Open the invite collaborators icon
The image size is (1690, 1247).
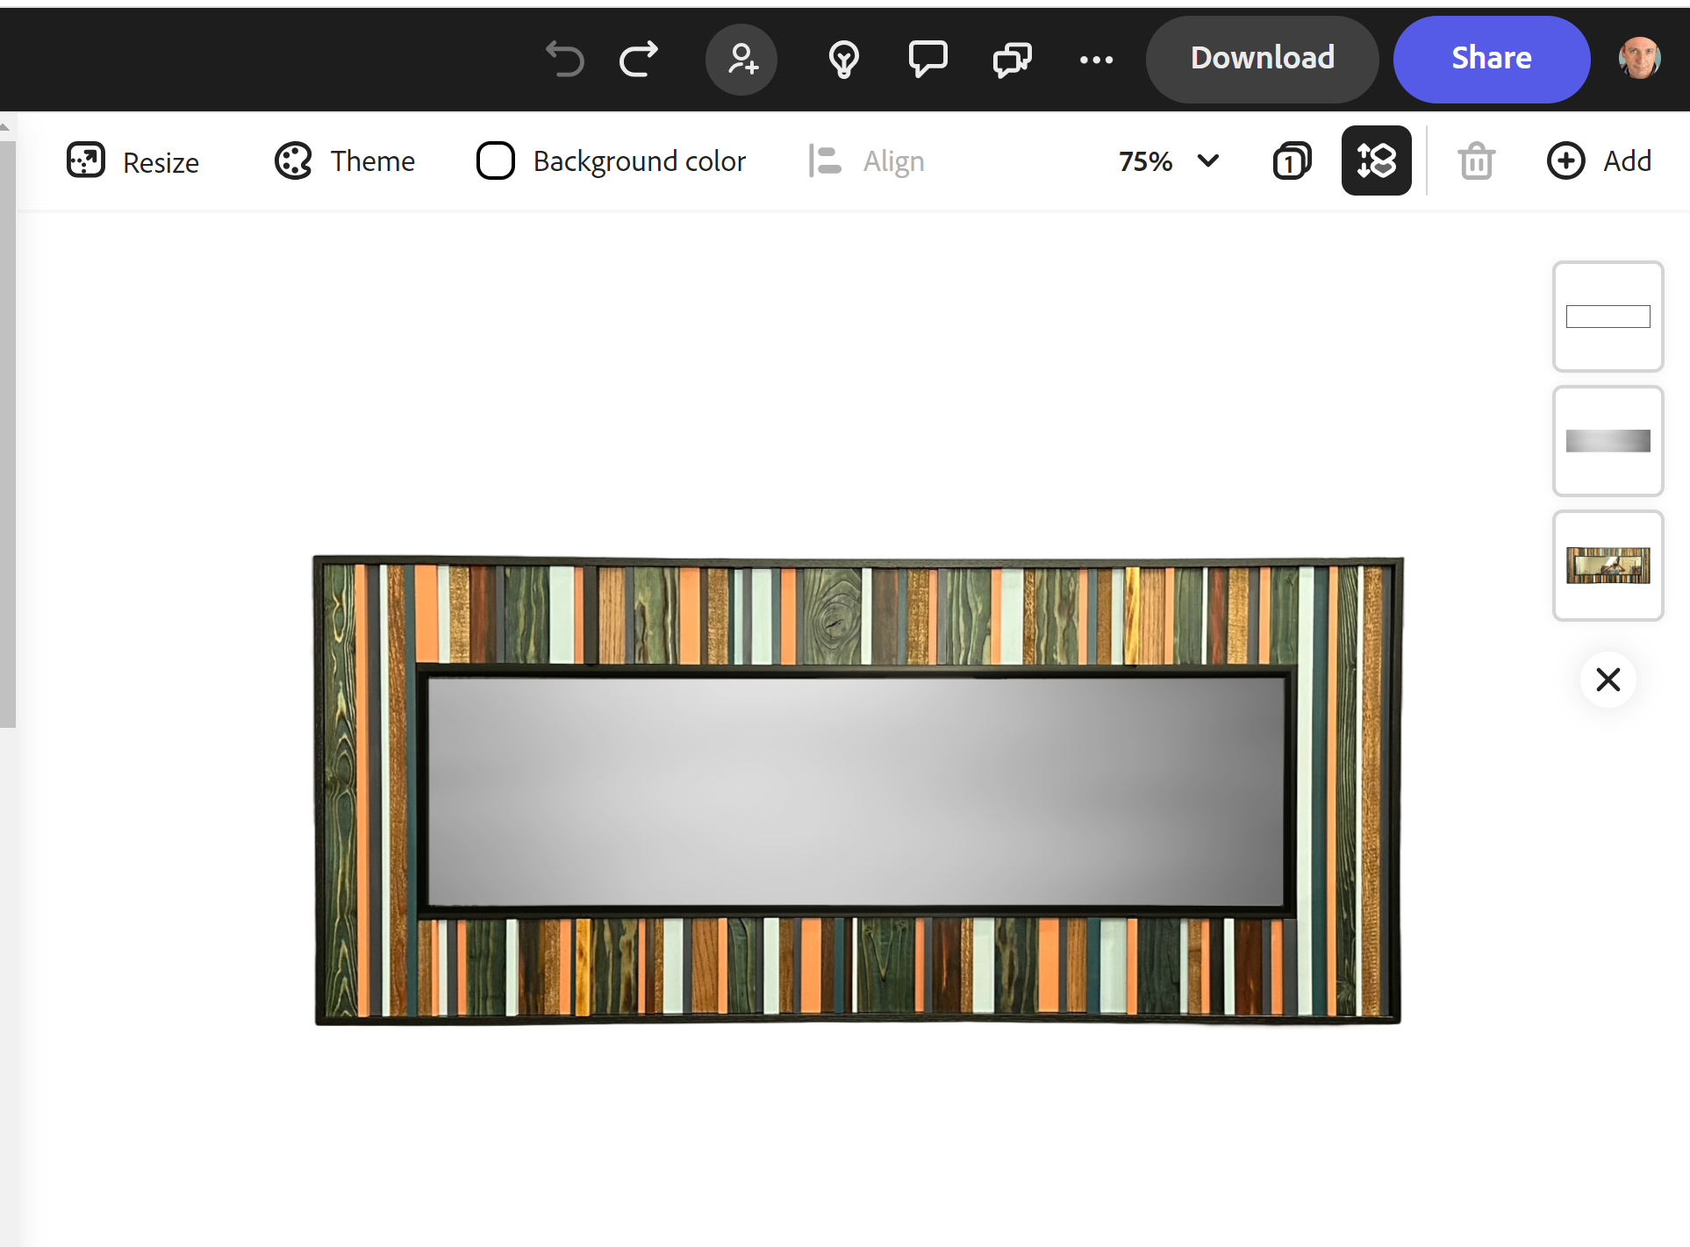click(x=741, y=60)
